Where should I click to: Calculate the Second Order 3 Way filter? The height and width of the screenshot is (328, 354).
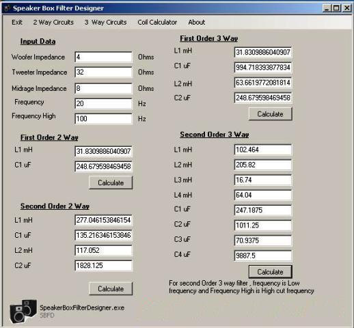click(x=270, y=272)
